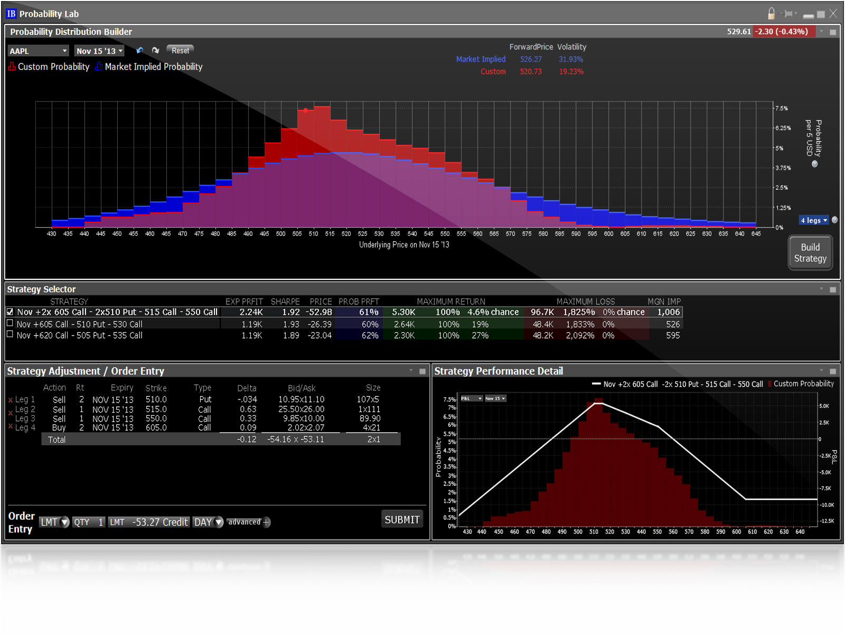Check the Nov +620 Call - 505 Put strategy
The image size is (845, 634).
(10, 334)
